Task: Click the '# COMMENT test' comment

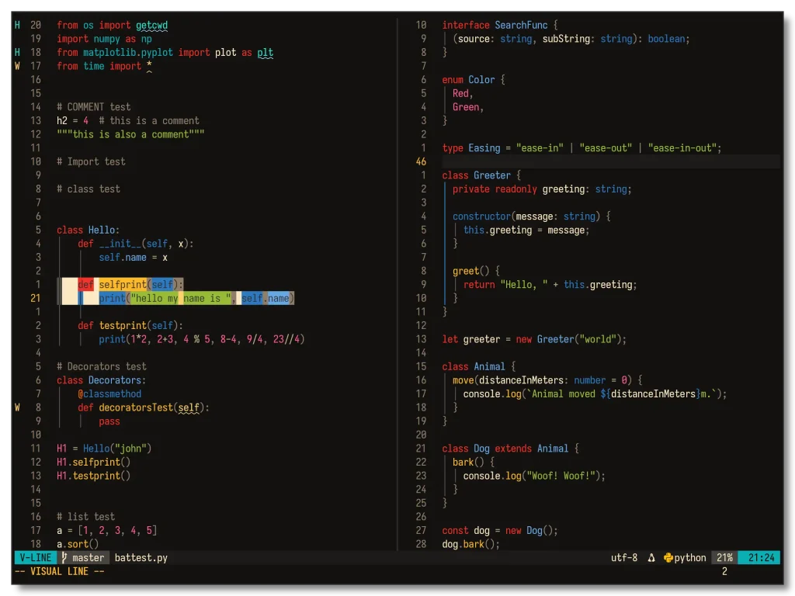Action: coord(93,107)
